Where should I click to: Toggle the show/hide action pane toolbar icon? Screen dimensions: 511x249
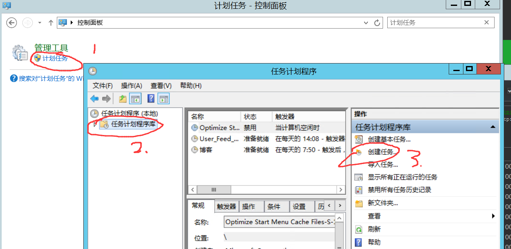[x=164, y=99]
